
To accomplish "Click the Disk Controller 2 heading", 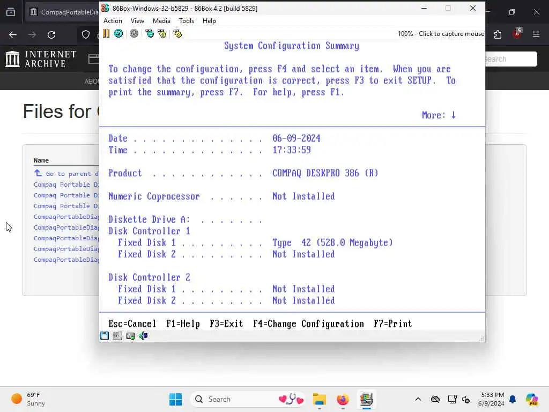I will [x=149, y=277].
